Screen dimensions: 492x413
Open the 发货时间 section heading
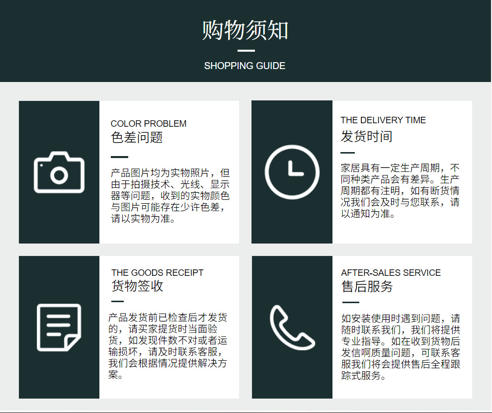[x=366, y=137]
